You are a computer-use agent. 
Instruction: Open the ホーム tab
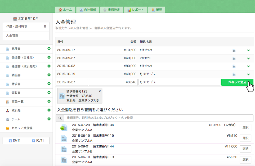[x=65, y=10]
